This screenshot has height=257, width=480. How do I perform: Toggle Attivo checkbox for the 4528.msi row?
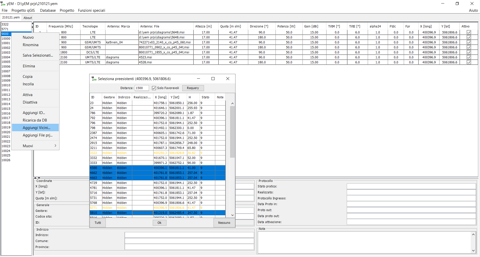(x=469, y=62)
